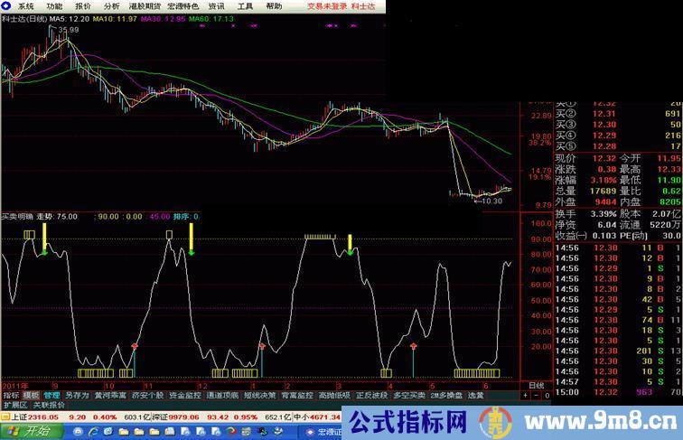
Task: Expand the 扩展区 panel
Action: [x=15, y=405]
